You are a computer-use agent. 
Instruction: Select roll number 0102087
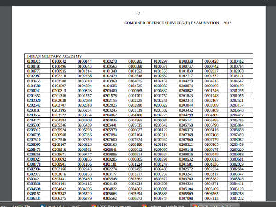[x=34, y=76]
